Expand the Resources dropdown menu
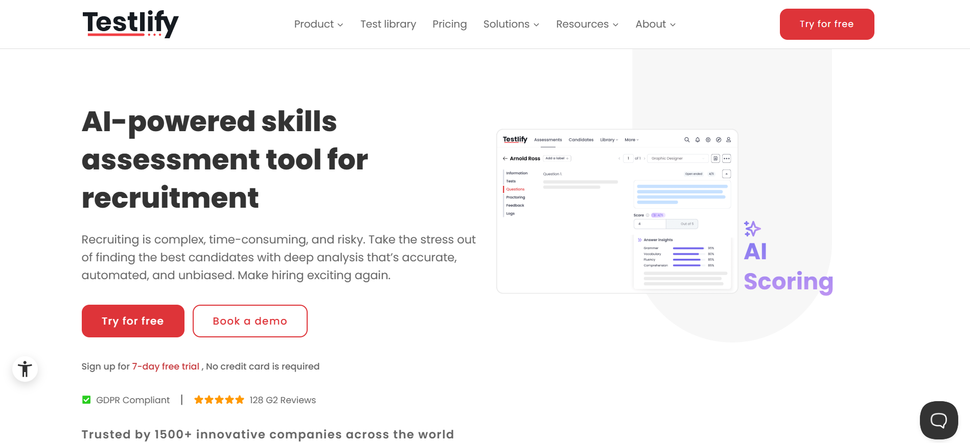Viewport: 970px width, 443px height. coord(587,24)
